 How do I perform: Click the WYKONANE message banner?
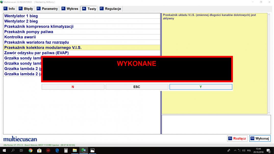click(137, 69)
